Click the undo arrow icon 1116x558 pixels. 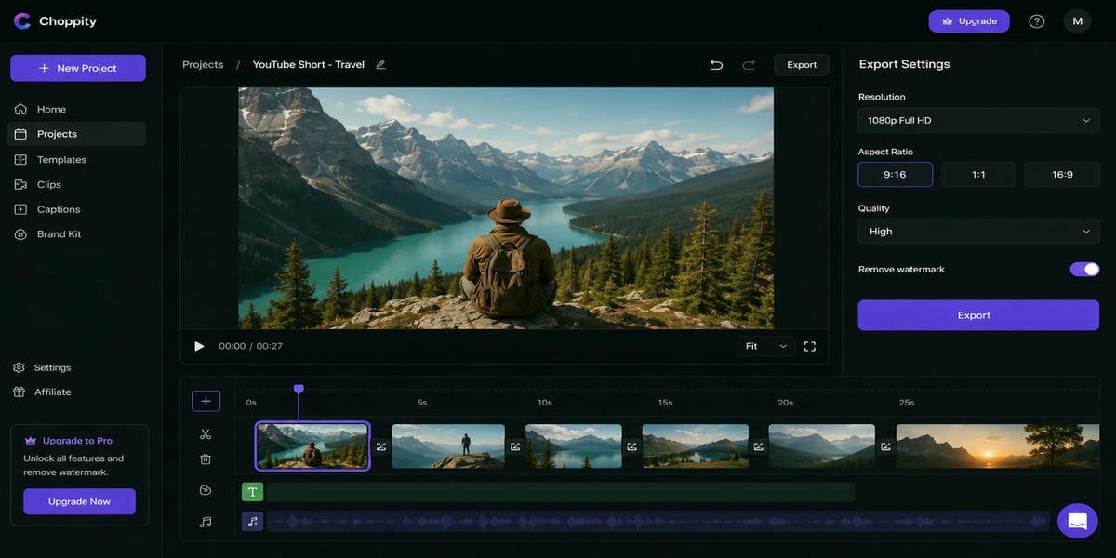(716, 65)
